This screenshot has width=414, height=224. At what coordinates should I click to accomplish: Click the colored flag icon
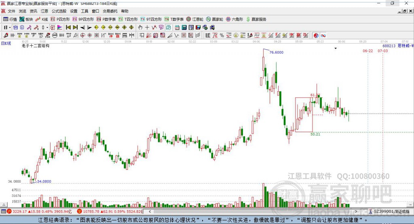click(x=60, y=27)
